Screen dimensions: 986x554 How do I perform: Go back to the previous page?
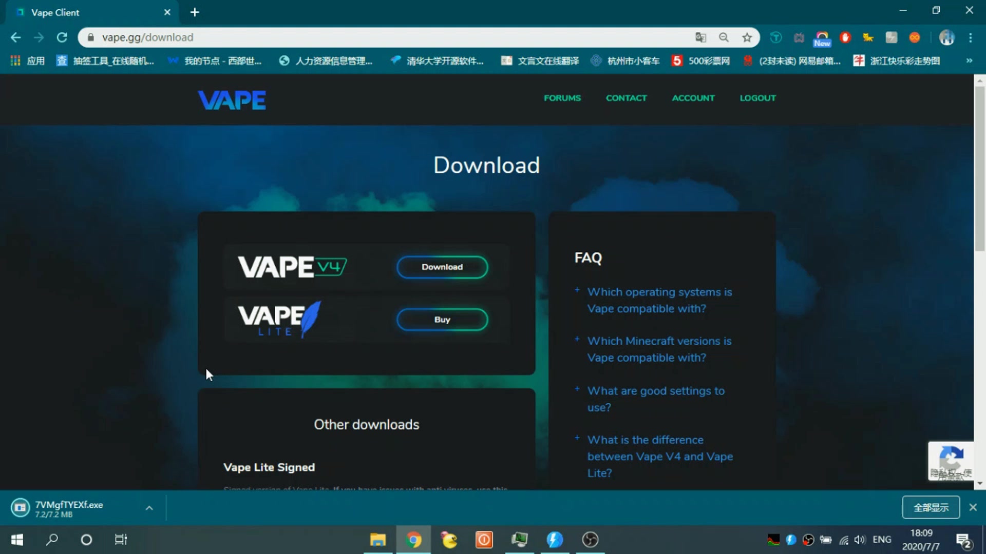click(15, 37)
